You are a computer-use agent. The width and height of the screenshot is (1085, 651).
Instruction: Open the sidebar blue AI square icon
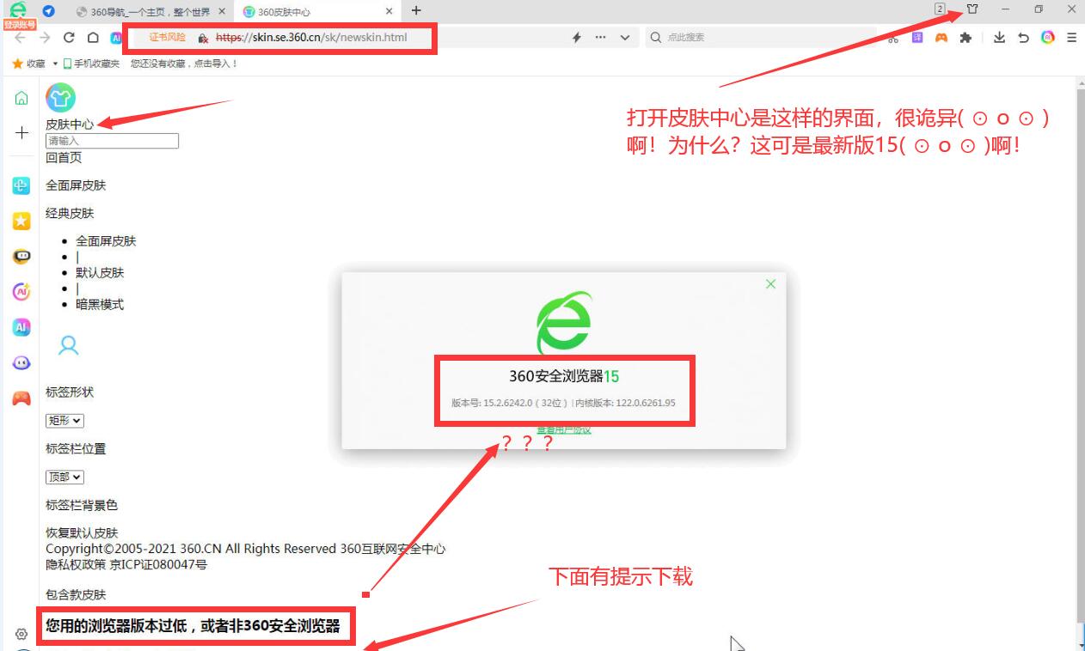21,327
